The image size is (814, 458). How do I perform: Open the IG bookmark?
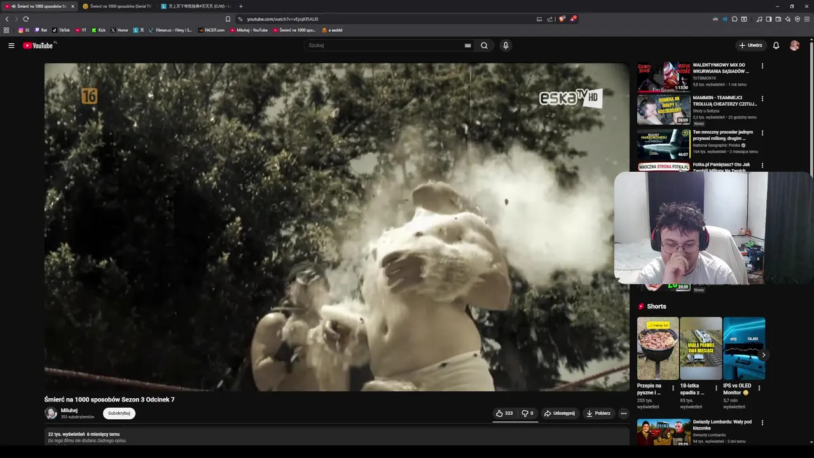tap(24, 30)
